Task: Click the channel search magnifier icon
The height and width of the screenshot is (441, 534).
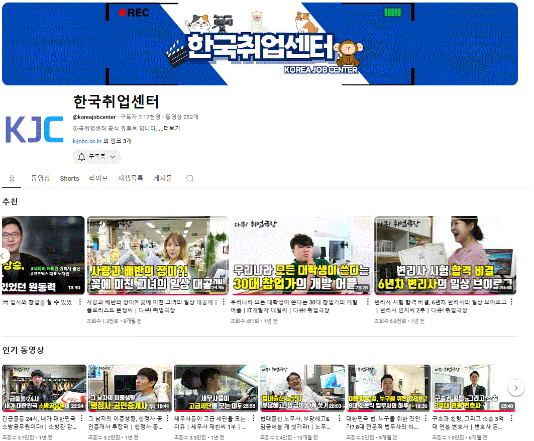Action: 190,178
